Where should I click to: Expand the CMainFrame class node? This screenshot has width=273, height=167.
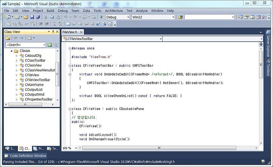coord(17,85)
